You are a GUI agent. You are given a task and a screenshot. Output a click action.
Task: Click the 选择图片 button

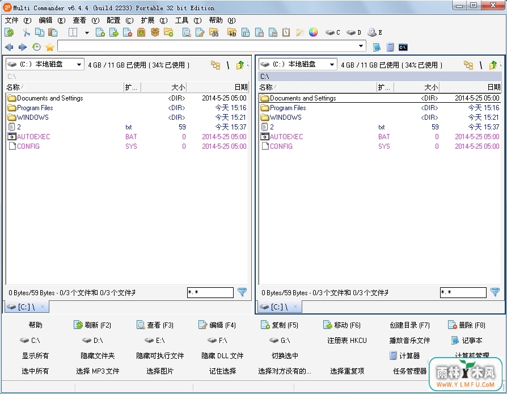160,371
